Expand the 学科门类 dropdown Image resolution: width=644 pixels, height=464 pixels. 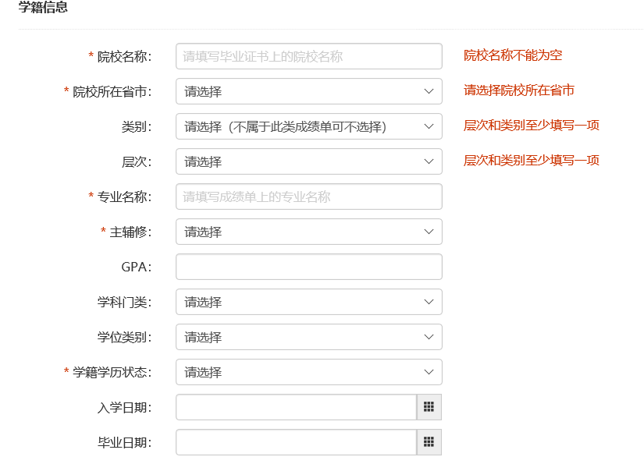click(x=309, y=302)
